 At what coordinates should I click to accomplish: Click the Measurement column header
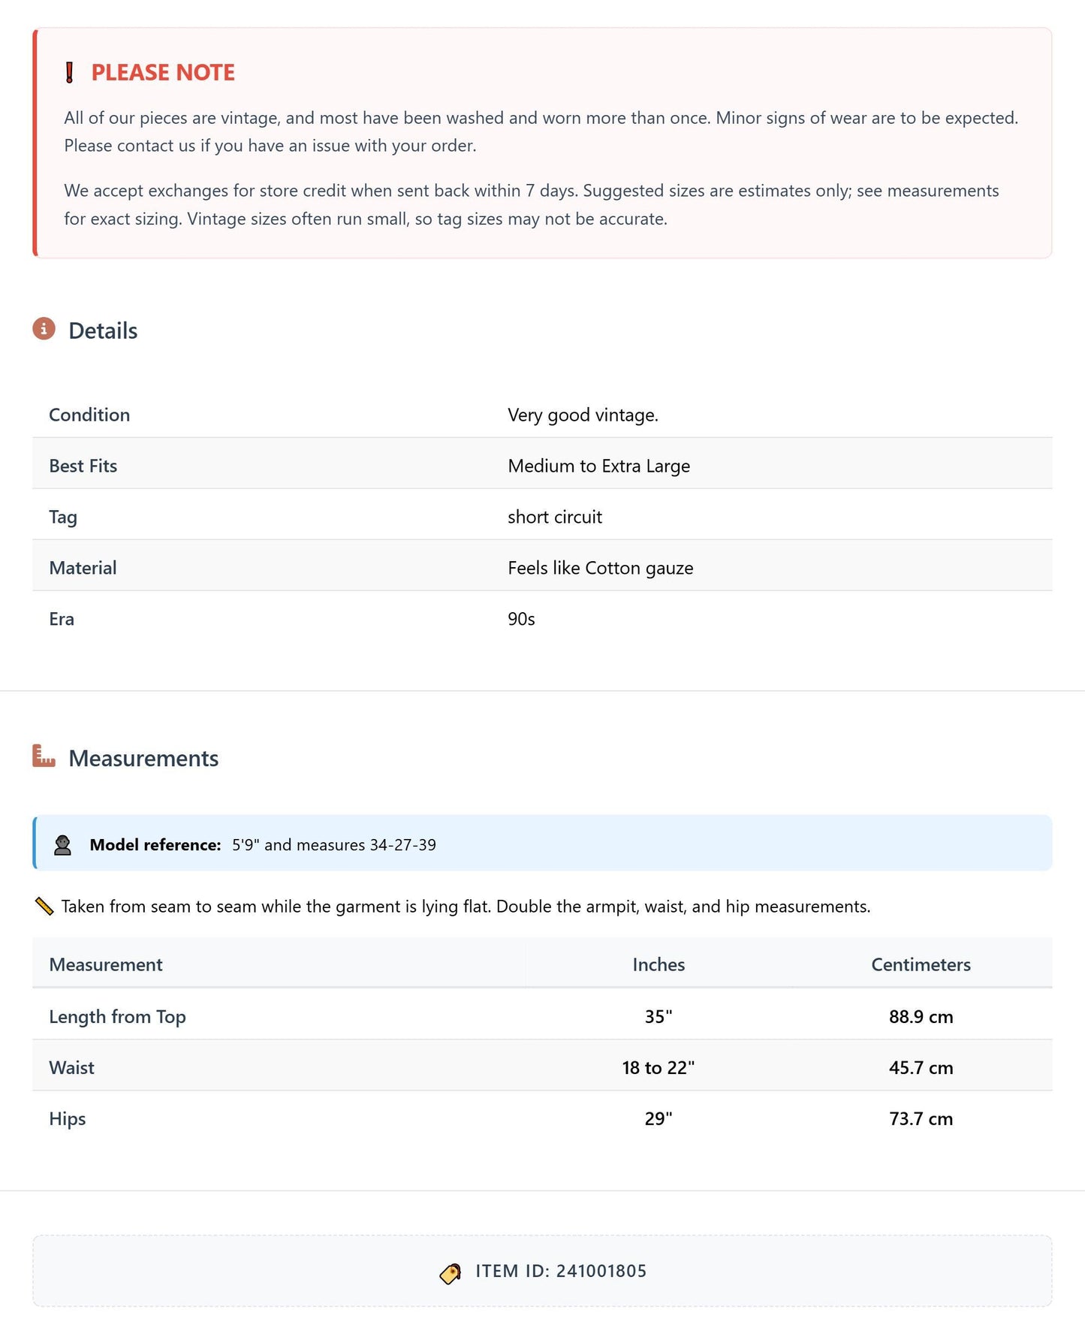pyautogui.click(x=106, y=964)
